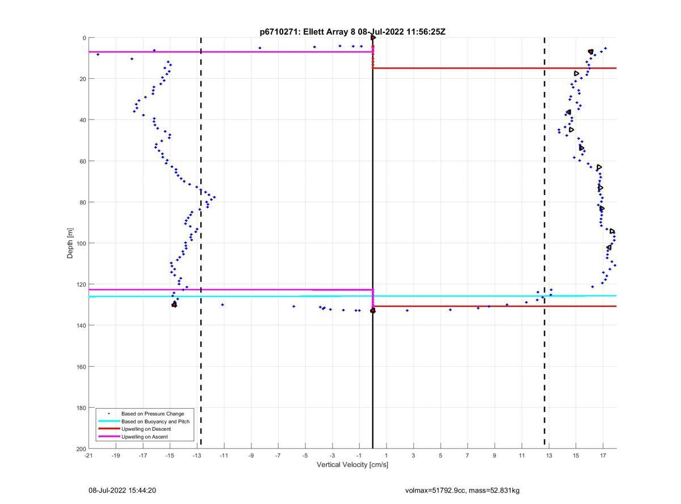The image size is (681, 504).
Task: Click the triangle marker near 18 m depth on right
Action: 577,73
